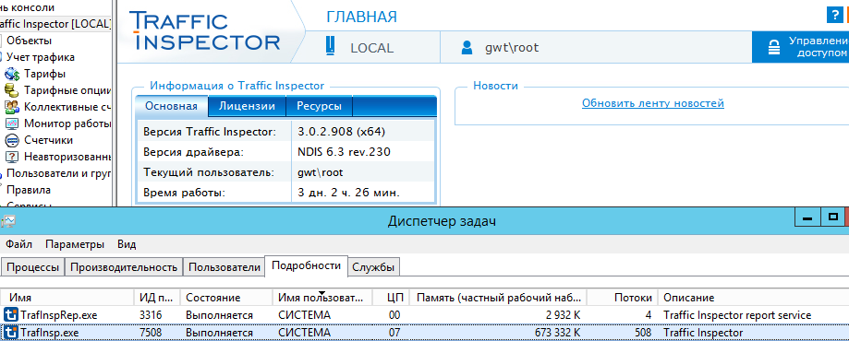Click the Тарифы tree icon
Screen dimensions: 849x341
click(12, 74)
